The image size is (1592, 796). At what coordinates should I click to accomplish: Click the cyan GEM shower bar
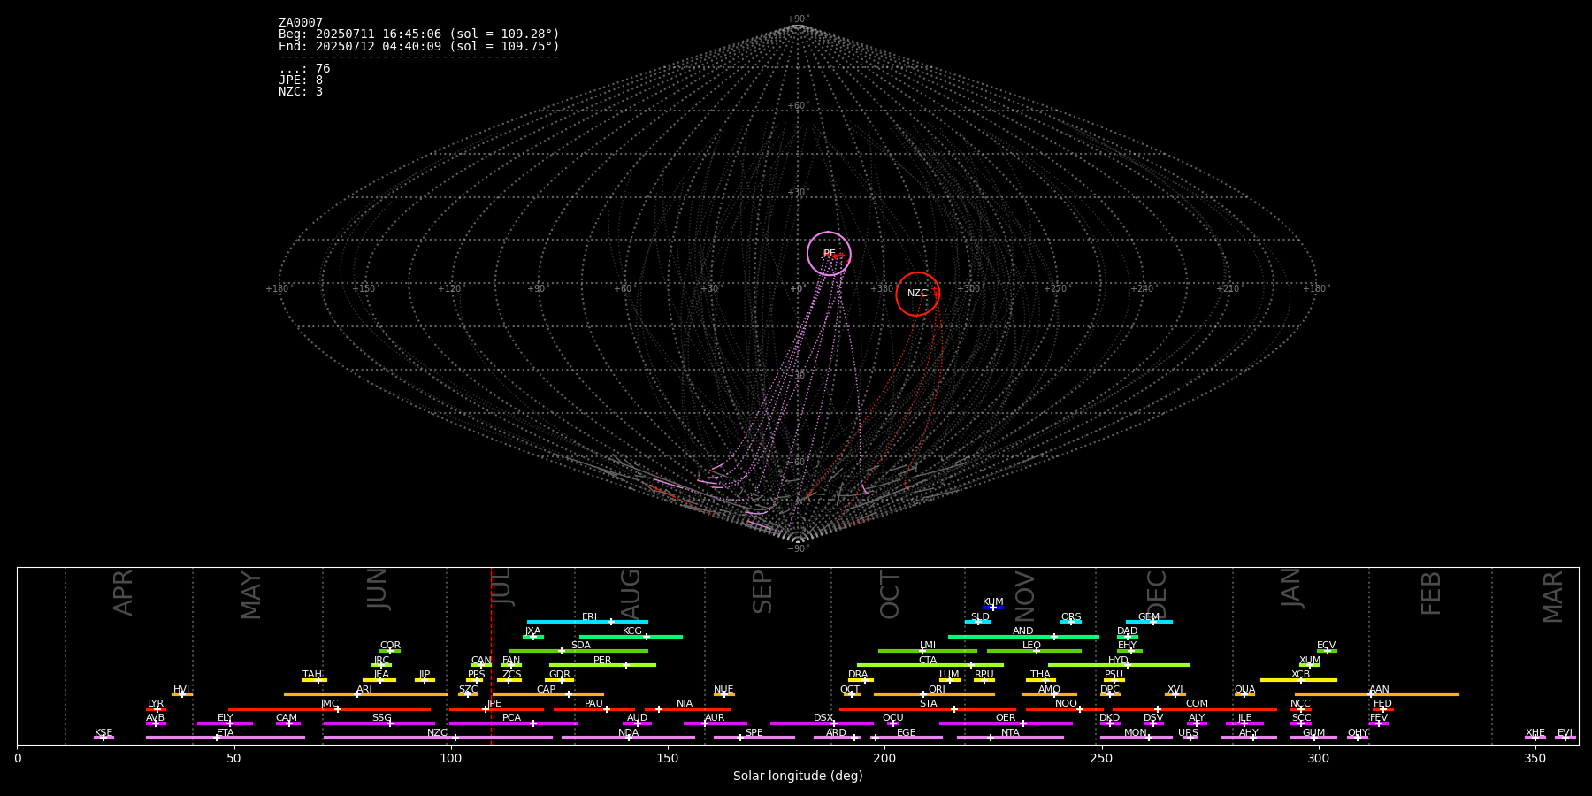coord(1149,622)
